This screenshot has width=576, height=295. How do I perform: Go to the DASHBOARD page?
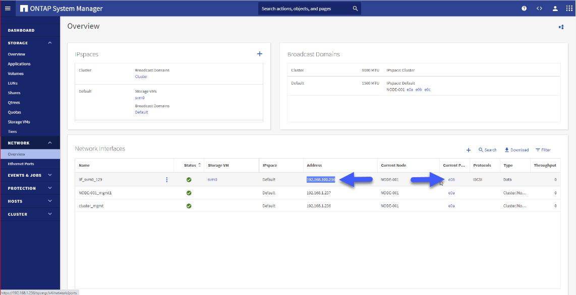(x=21, y=30)
